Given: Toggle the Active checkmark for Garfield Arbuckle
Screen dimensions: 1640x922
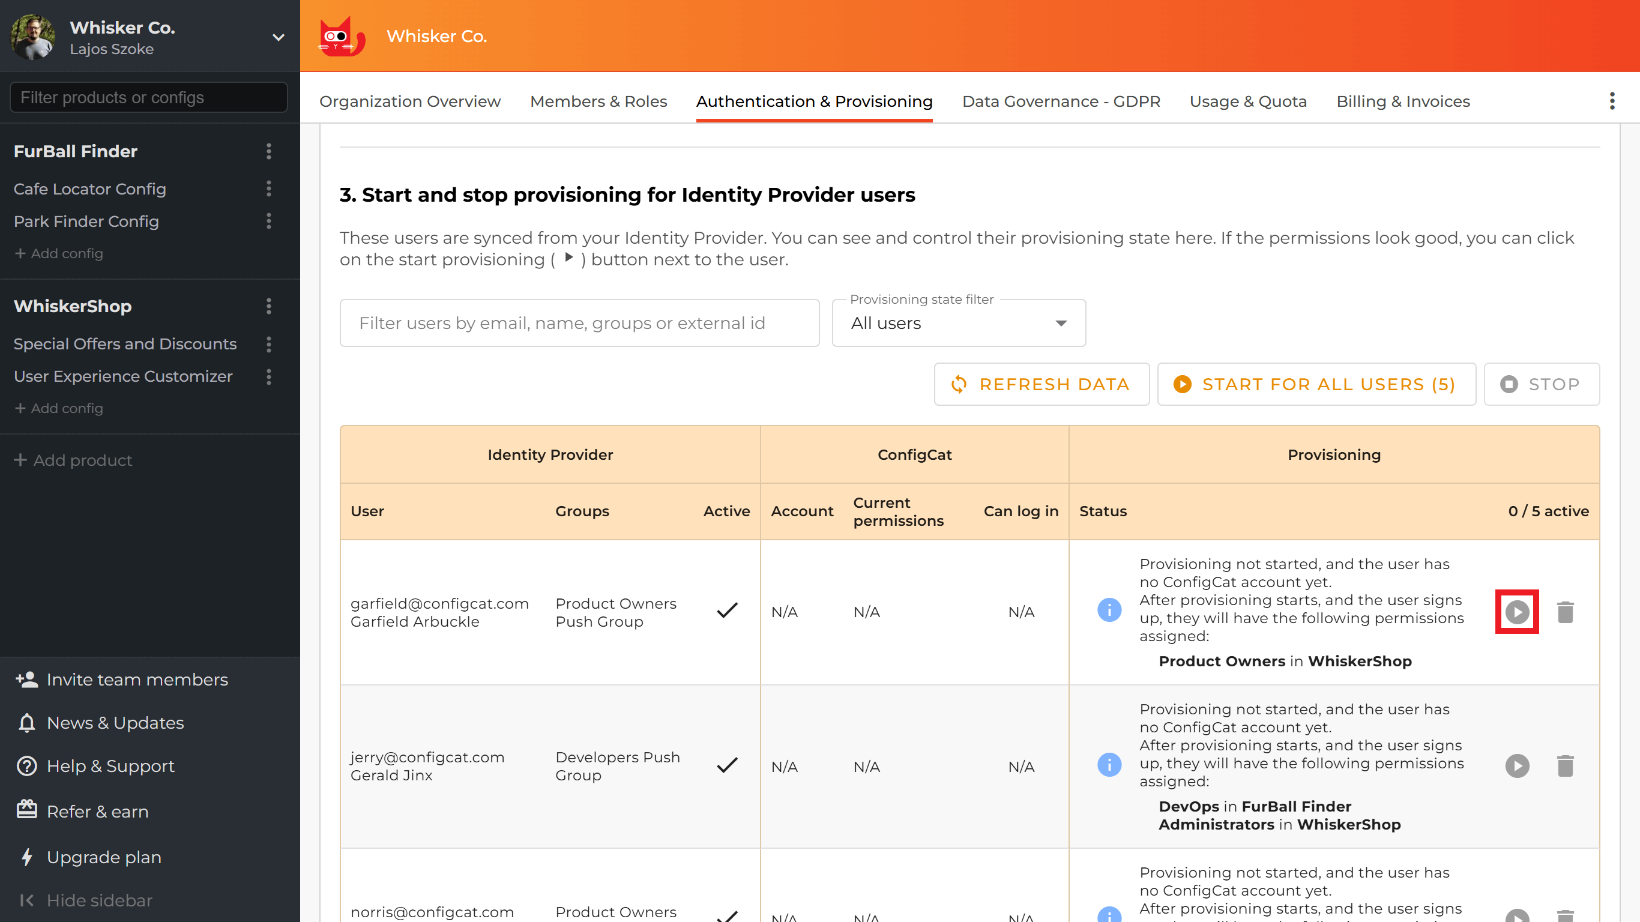Looking at the screenshot, I should (727, 610).
